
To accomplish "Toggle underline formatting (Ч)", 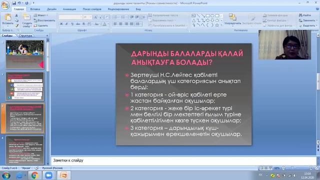I will 72,24.
